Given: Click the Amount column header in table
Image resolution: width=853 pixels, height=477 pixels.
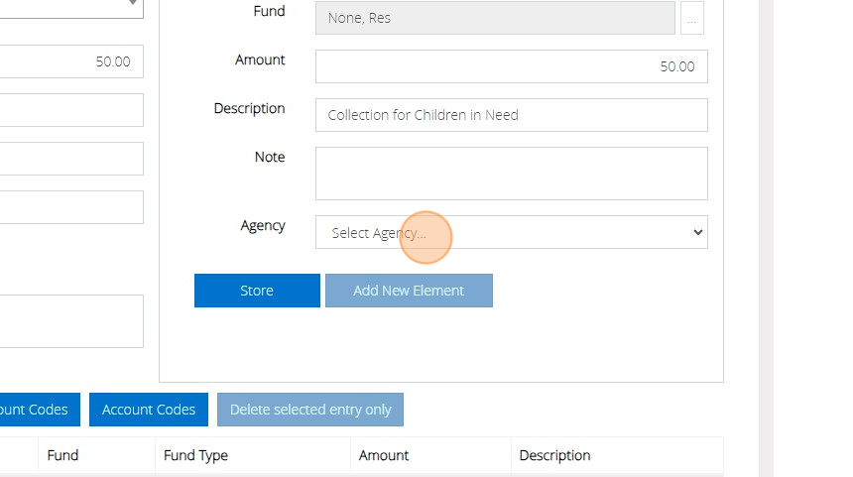Looking at the screenshot, I should click(384, 455).
